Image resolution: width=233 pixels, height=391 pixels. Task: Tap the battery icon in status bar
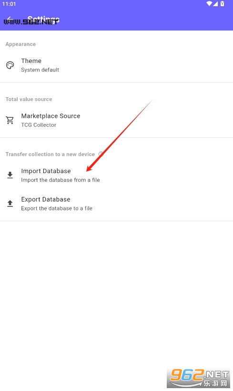pos(223,4)
